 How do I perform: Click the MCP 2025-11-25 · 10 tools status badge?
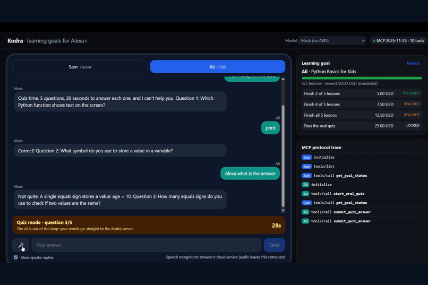pos(398,41)
